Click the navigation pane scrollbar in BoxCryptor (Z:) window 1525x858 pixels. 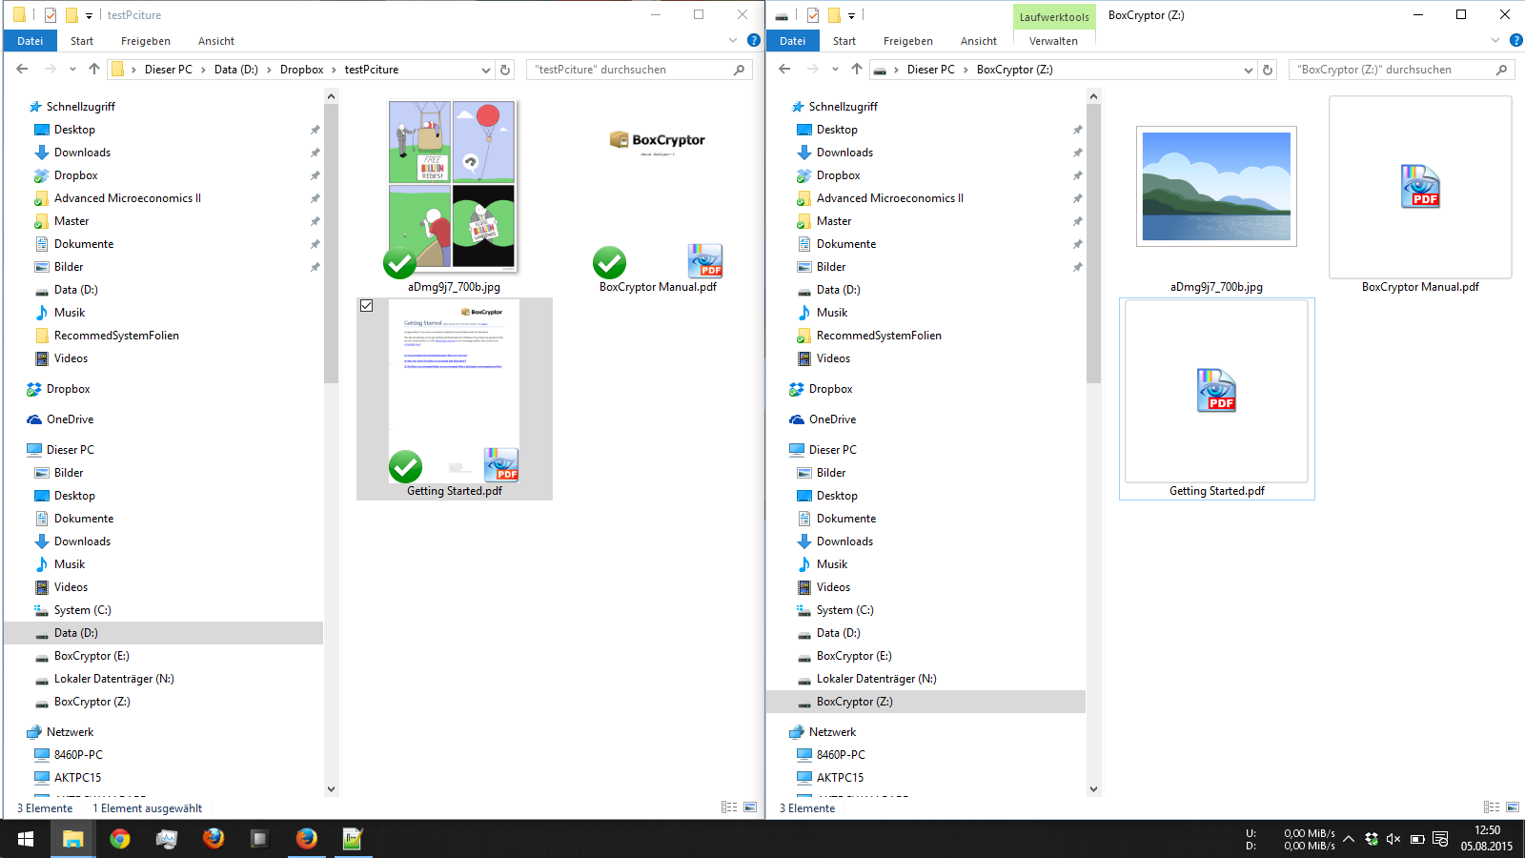click(1093, 243)
